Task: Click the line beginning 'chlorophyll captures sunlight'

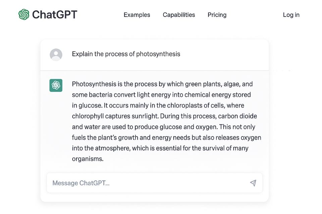Action: (x=164, y=116)
